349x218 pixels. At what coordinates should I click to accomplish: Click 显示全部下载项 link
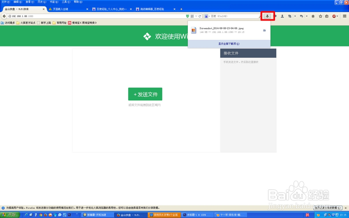(229, 44)
